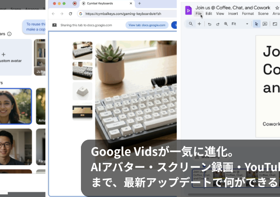Screen dimensions: 280x197
Task: Redo the last action in Vids
Action: pos(217,24)
